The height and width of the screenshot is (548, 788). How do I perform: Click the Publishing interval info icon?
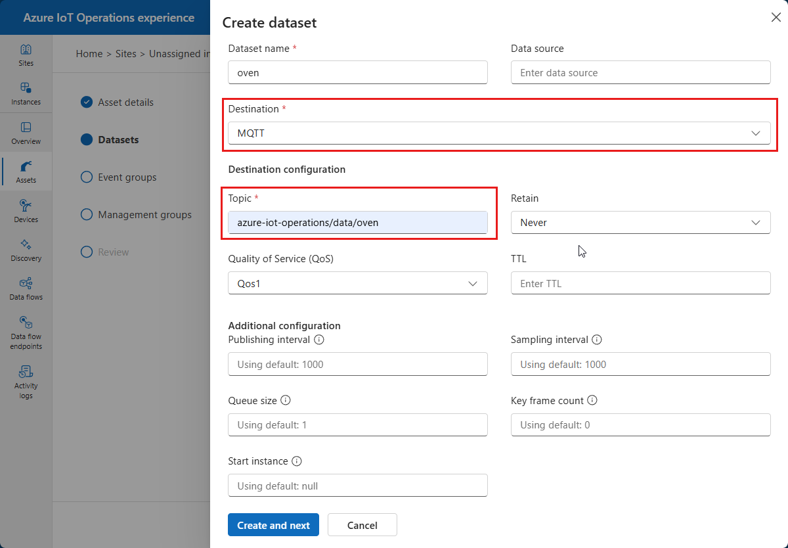point(319,340)
